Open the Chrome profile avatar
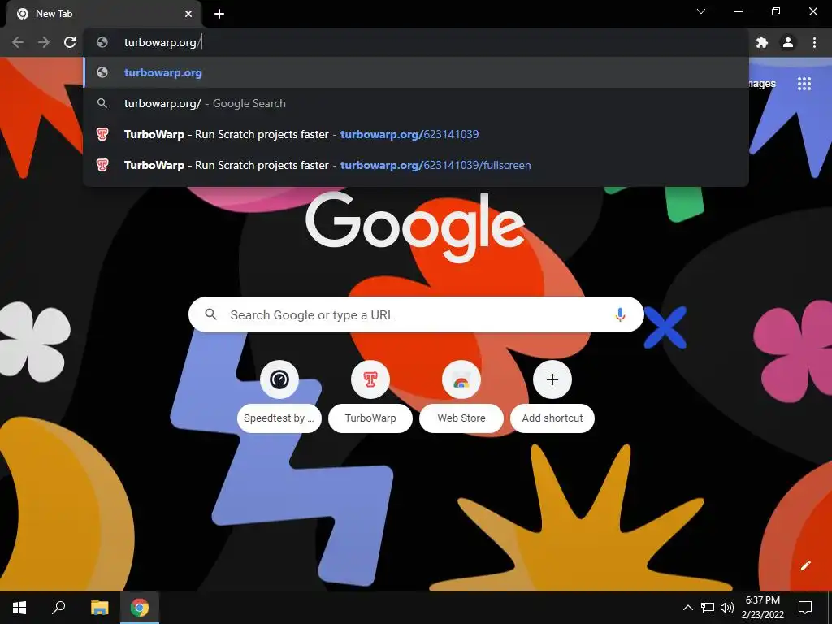Viewport: 832px width, 624px height. tap(788, 42)
